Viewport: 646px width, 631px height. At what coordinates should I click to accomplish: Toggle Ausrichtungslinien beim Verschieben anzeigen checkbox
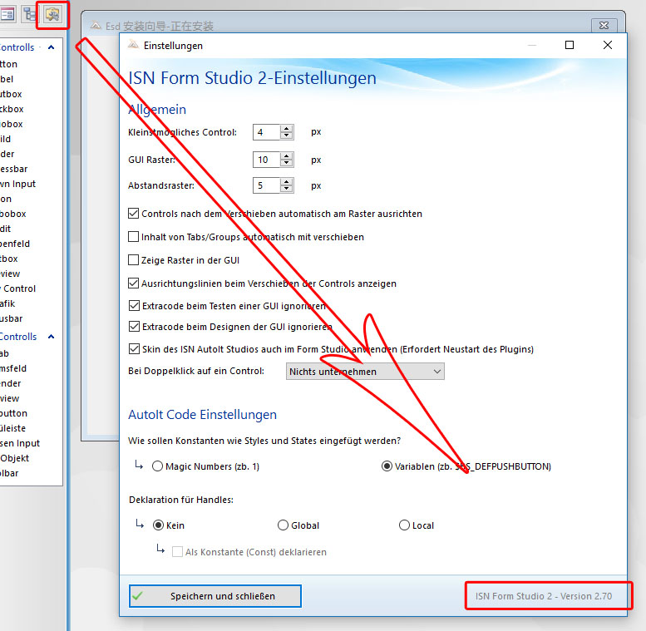point(134,283)
